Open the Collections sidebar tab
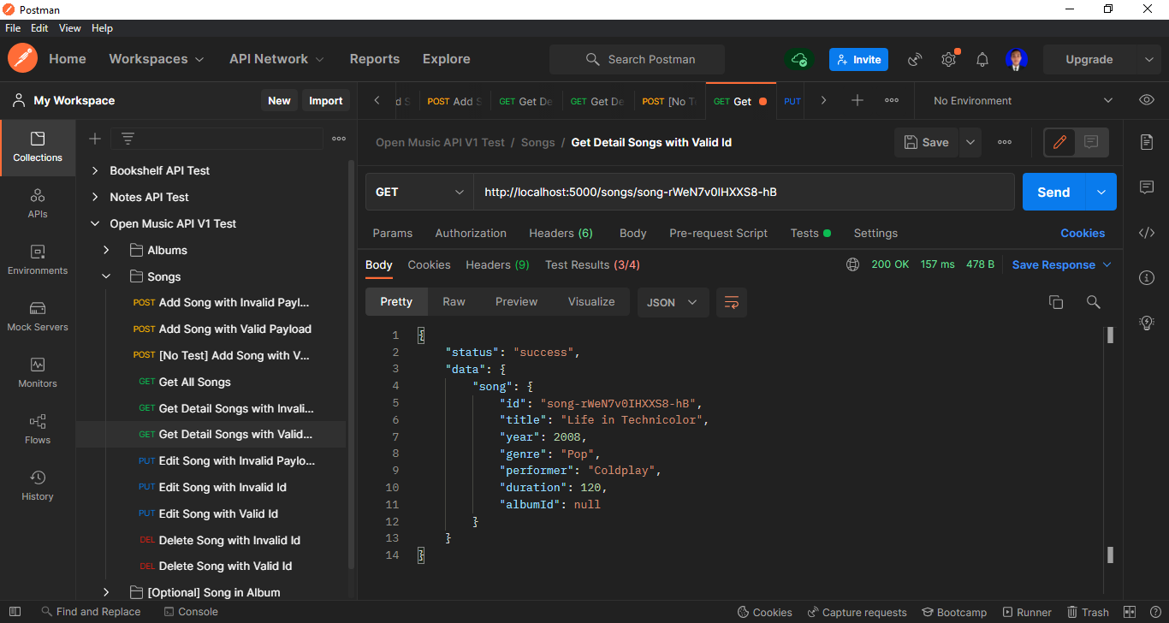 pyautogui.click(x=38, y=147)
